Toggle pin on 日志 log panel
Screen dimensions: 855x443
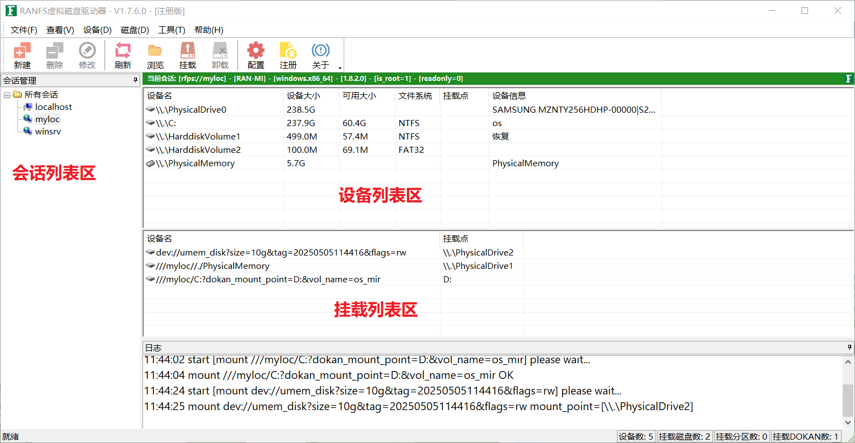tap(849, 348)
